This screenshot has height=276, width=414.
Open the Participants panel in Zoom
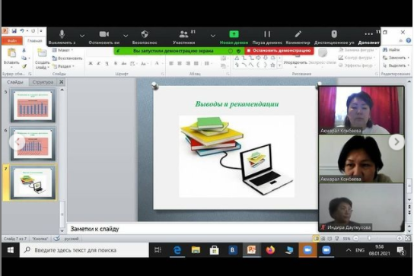pos(184,36)
